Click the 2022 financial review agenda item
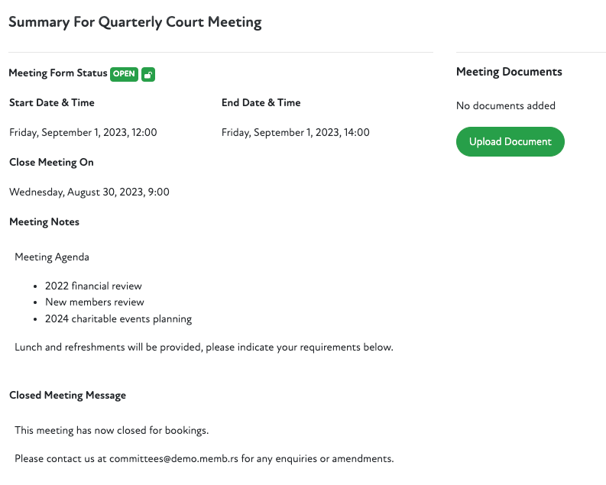Viewport: 606px width, 485px height. tap(93, 286)
